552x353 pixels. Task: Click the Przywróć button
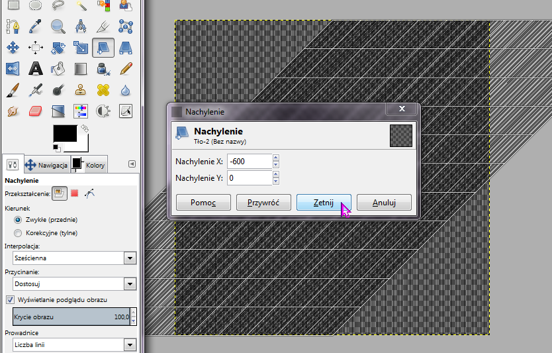263,203
